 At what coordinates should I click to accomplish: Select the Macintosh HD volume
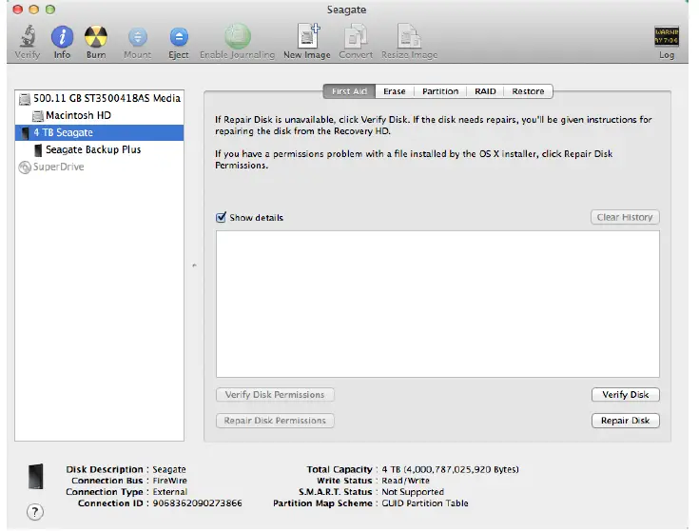99,115
